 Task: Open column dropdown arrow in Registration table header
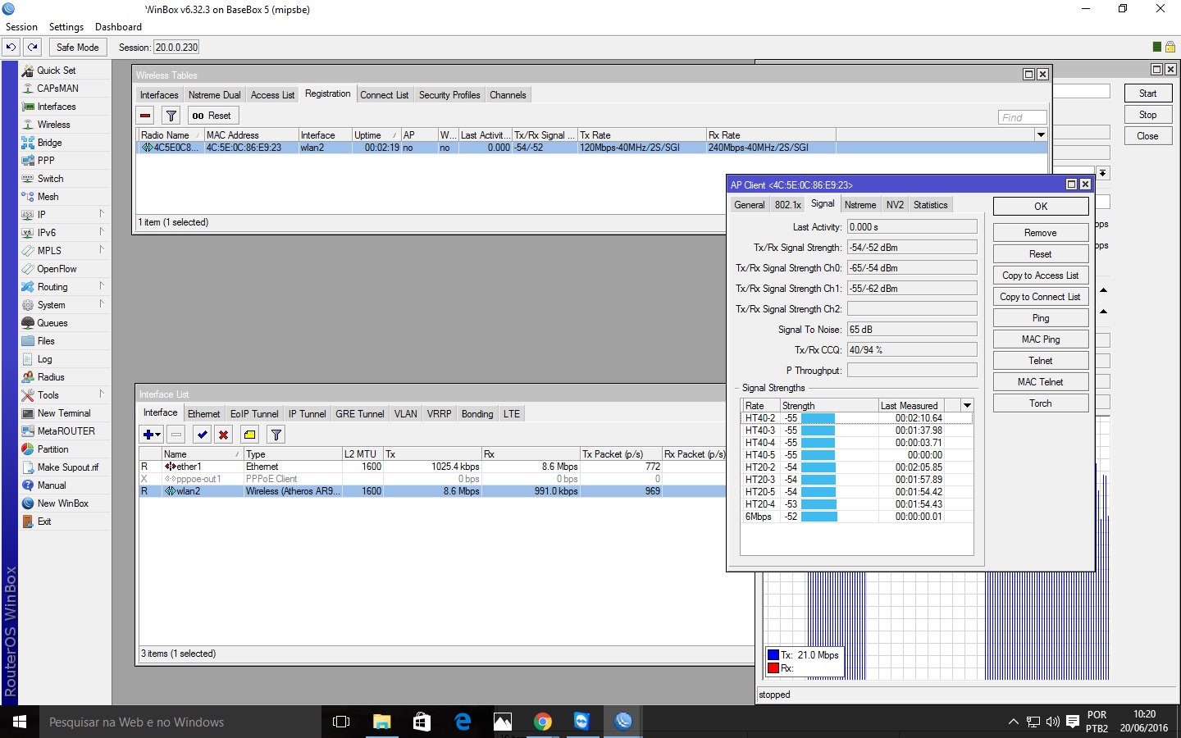click(1041, 135)
